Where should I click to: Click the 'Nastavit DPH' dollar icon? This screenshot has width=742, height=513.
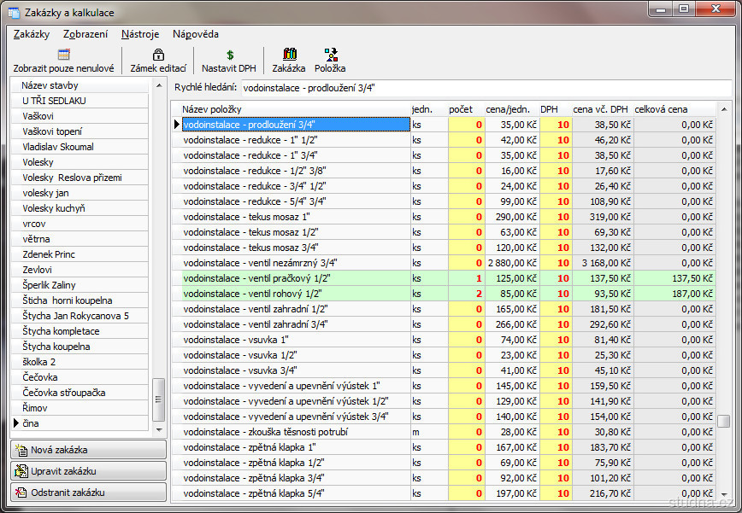229,55
